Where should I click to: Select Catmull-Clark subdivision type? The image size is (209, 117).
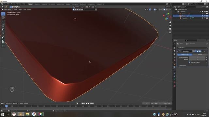(185, 55)
